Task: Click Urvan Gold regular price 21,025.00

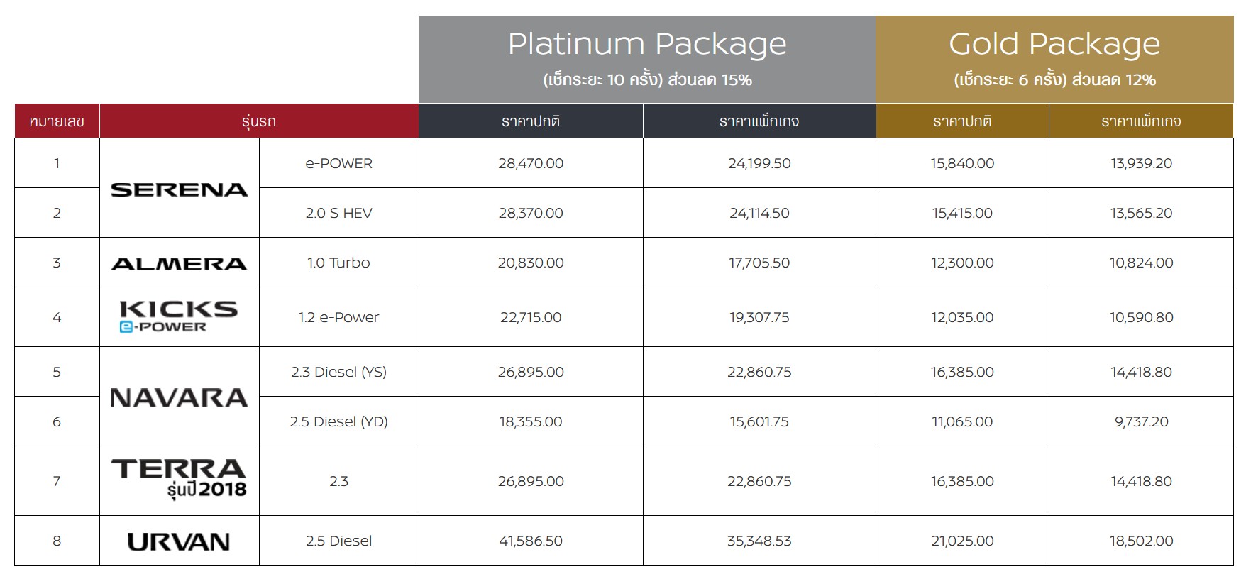Action: pos(962,541)
